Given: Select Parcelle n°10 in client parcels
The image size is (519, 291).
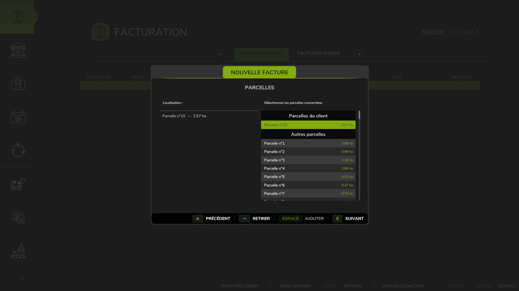Looking at the screenshot, I should [x=308, y=125].
